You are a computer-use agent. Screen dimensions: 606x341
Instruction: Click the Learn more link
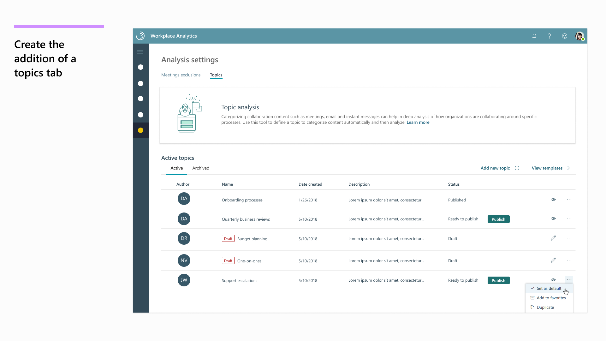[x=418, y=123]
